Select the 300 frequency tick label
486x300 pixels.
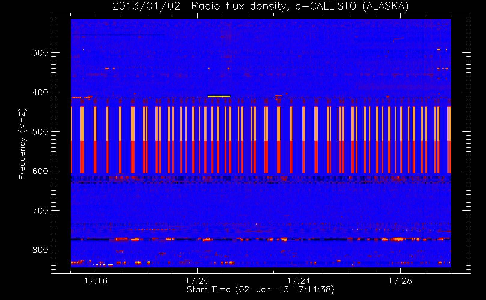click(40, 53)
